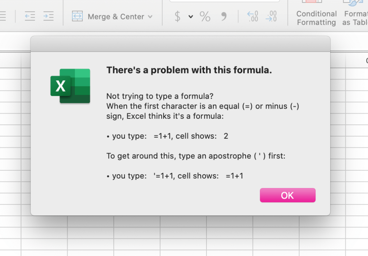This screenshot has width=368, height=256.
Task: Click the number format box above the percent icon
Action: coord(224,1)
